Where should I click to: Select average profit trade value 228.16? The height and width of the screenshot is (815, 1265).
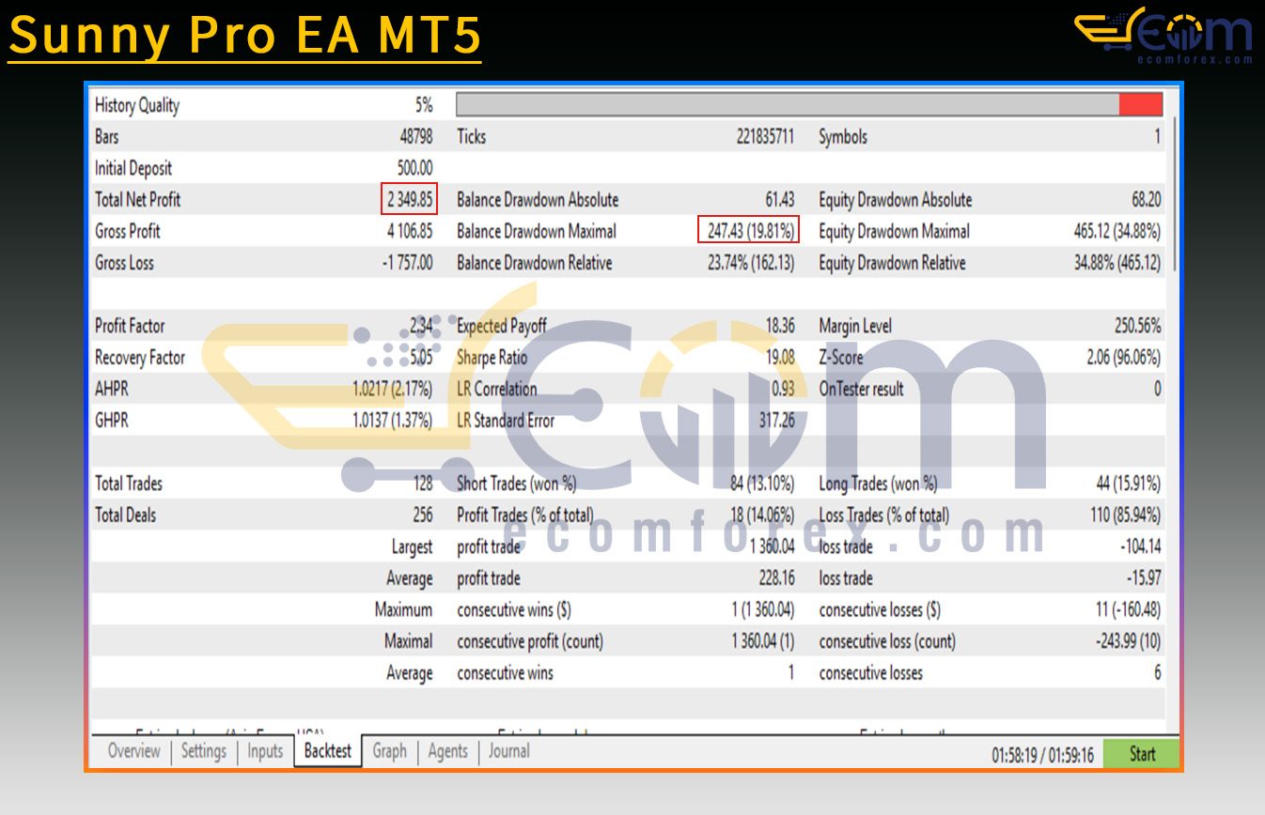click(x=776, y=578)
